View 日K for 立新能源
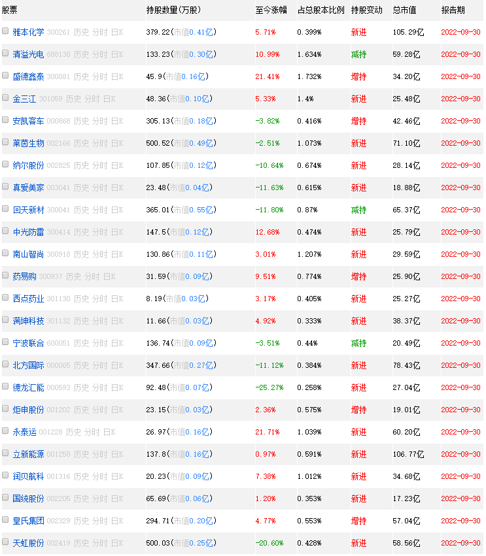Viewport: 486px width, 556px height. (x=117, y=454)
